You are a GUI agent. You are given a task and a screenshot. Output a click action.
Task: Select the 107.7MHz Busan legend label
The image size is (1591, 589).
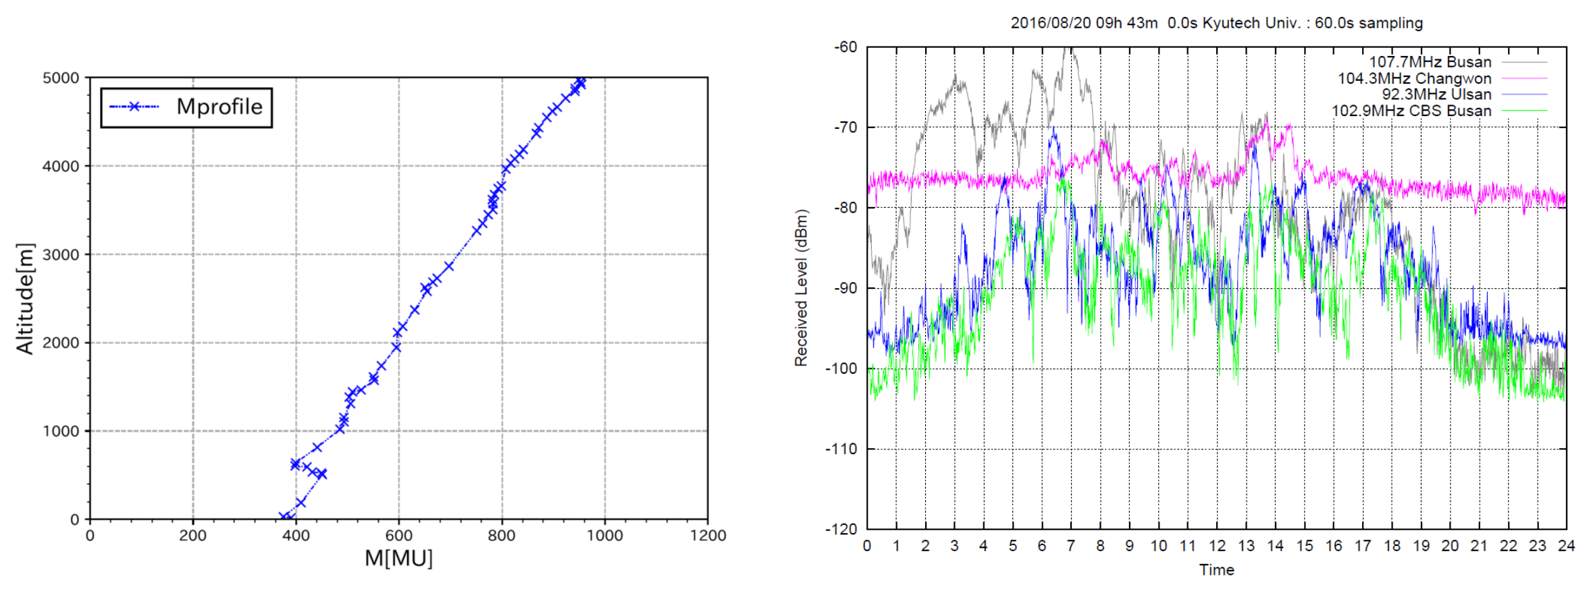coord(1430,62)
